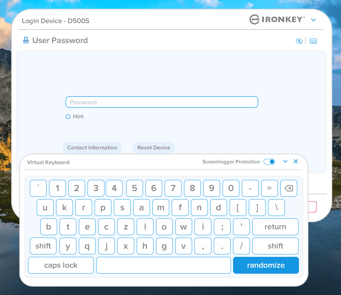The width and height of the screenshot is (341, 295).
Task: Tap the letter e key
Action: point(87,227)
